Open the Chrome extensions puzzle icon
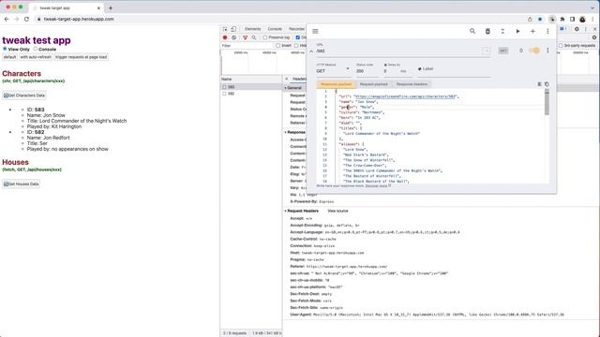This screenshot has height=337, width=600. point(562,19)
